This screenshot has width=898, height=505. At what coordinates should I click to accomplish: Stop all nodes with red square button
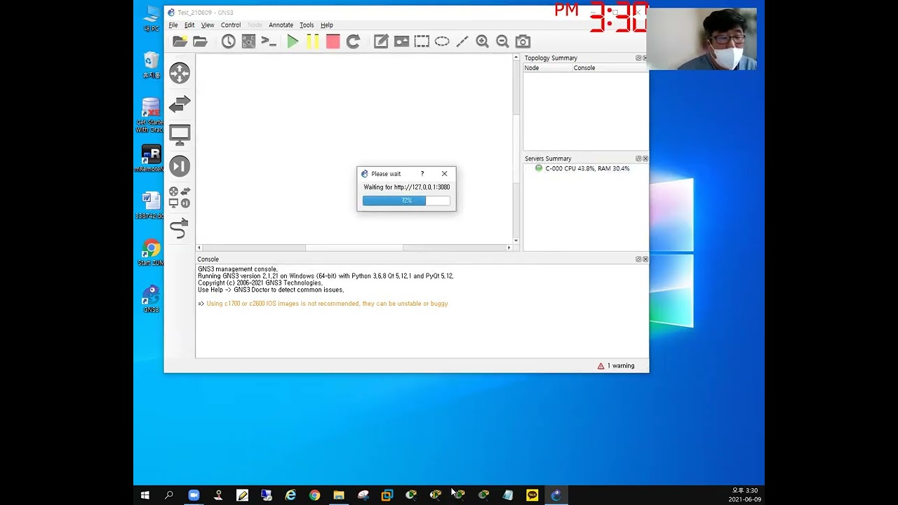tap(333, 41)
